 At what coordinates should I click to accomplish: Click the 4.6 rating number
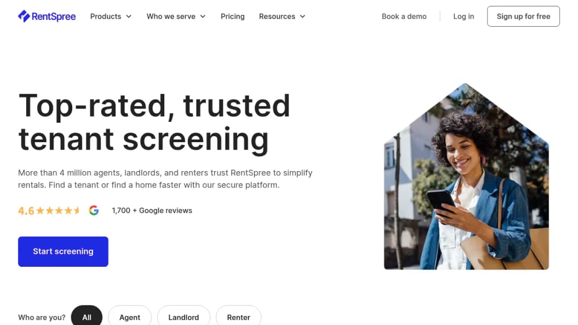[x=26, y=211]
